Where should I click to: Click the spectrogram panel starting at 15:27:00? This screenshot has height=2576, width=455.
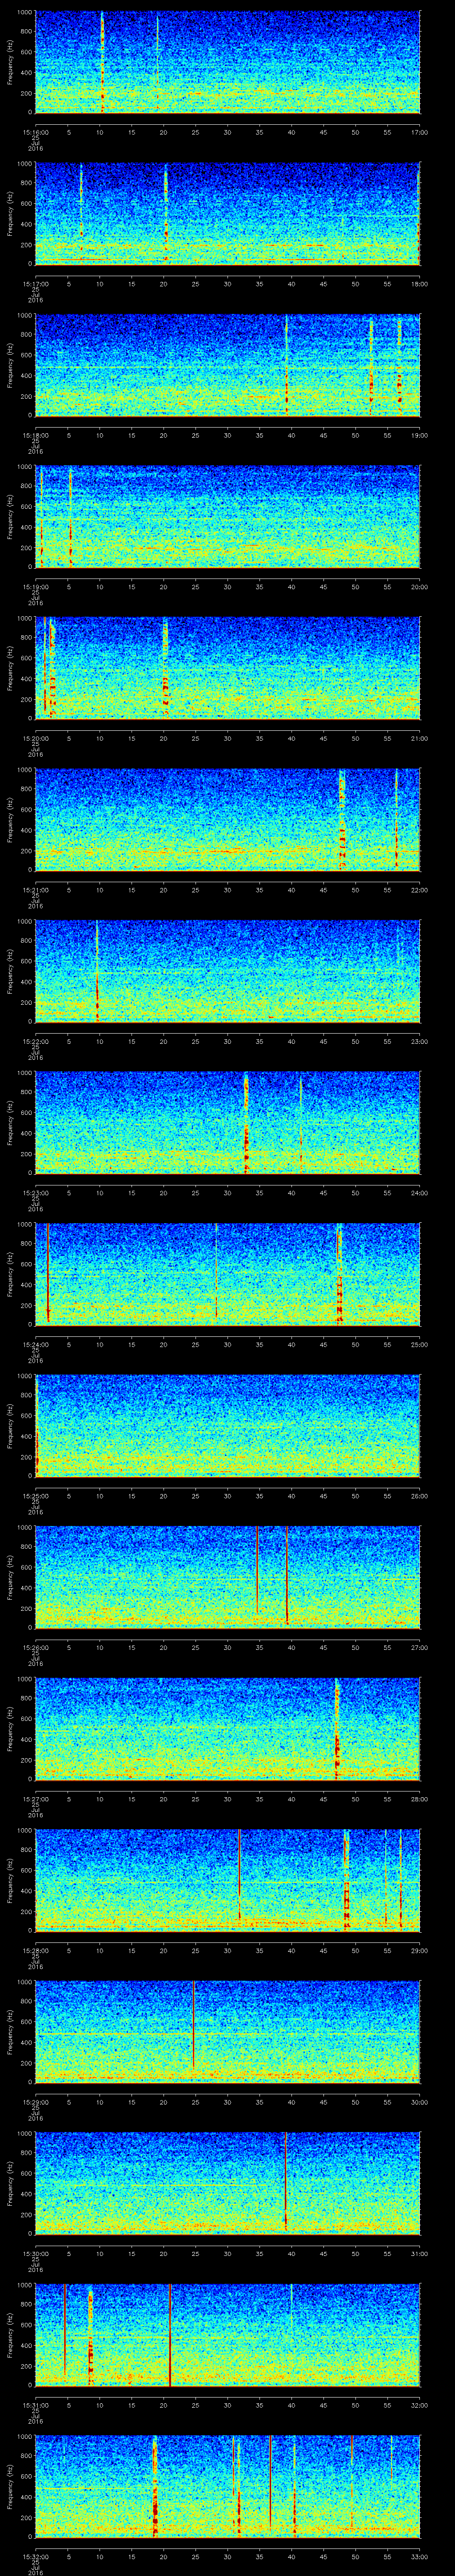pos(228,1729)
